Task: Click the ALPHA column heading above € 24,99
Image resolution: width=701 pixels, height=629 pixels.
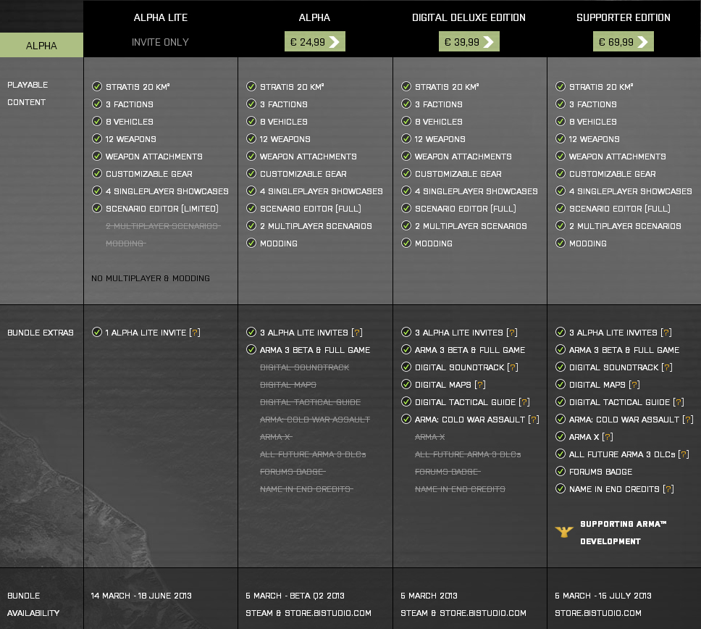Action: (x=315, y=17)
